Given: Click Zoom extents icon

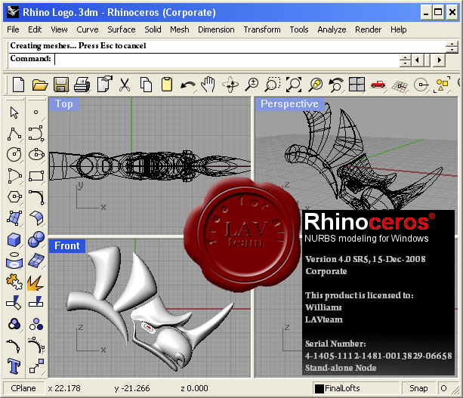Looking at the screenshot, I should (x=294, y=85).
